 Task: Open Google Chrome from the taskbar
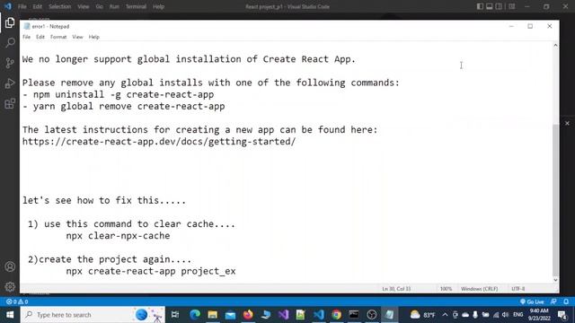pos(336,315)
